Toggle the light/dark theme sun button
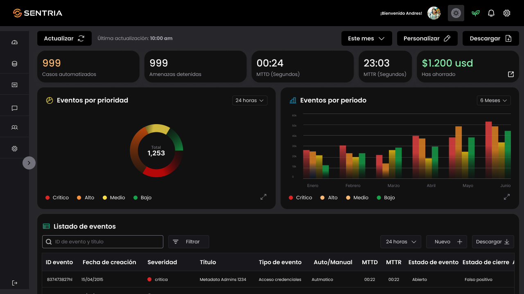 pos(456,13)
